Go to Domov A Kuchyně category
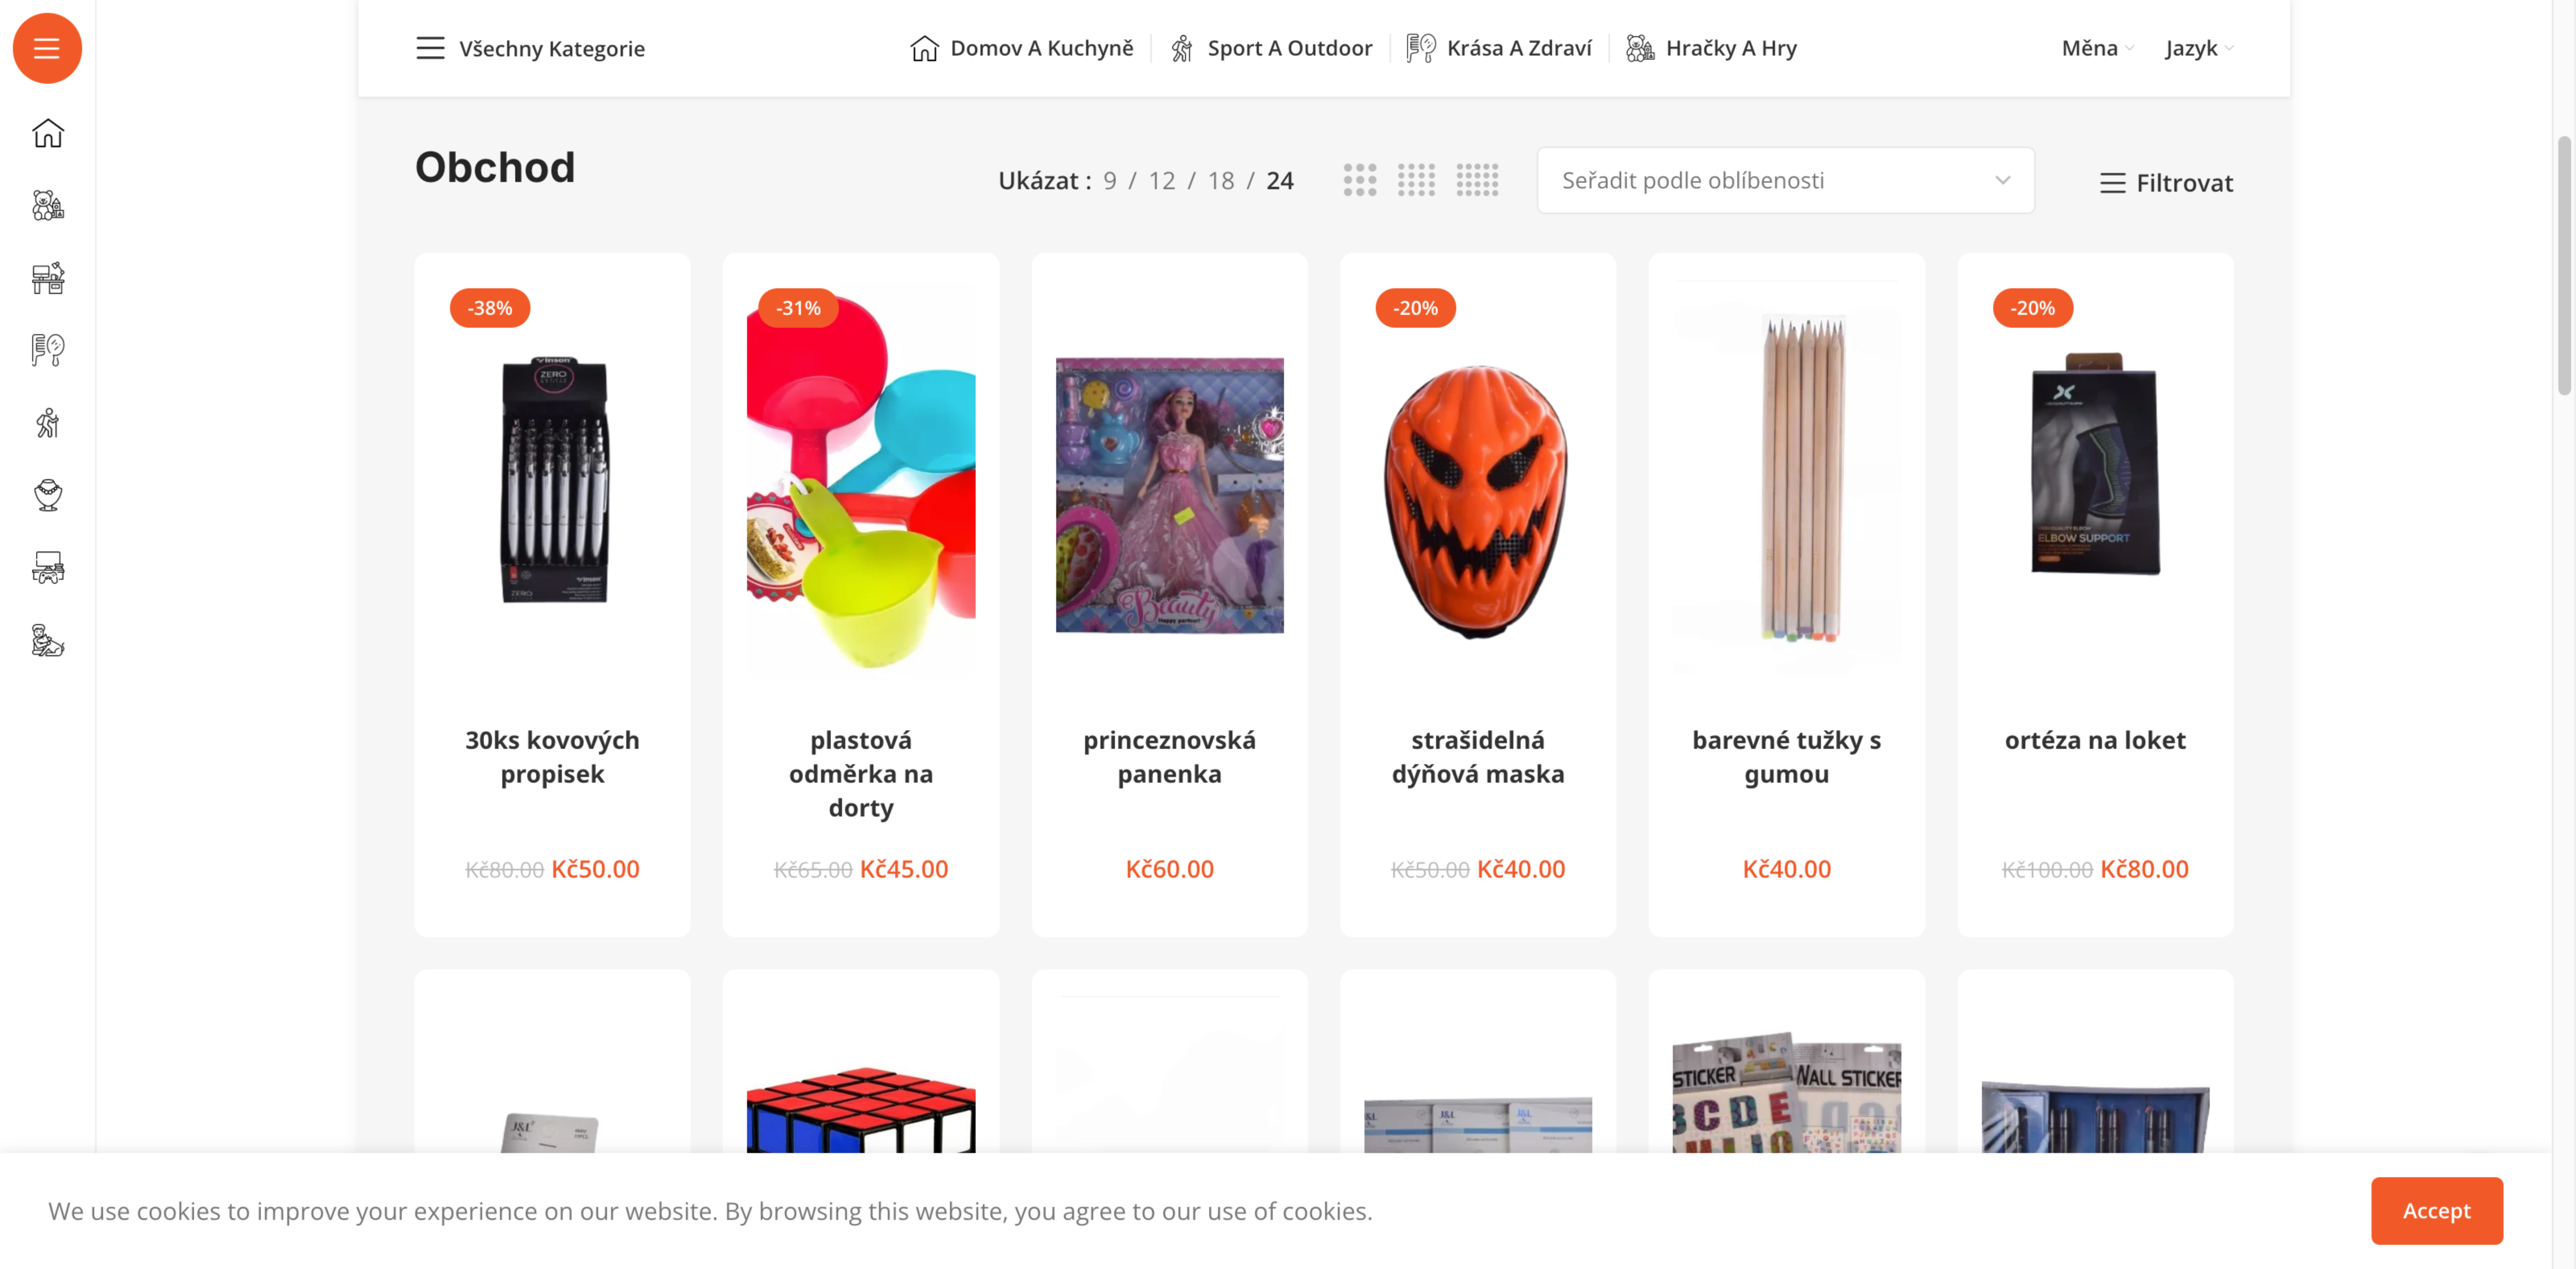The width and height of the screenshot is (2576, 1269). click(x=1021, y=48)
